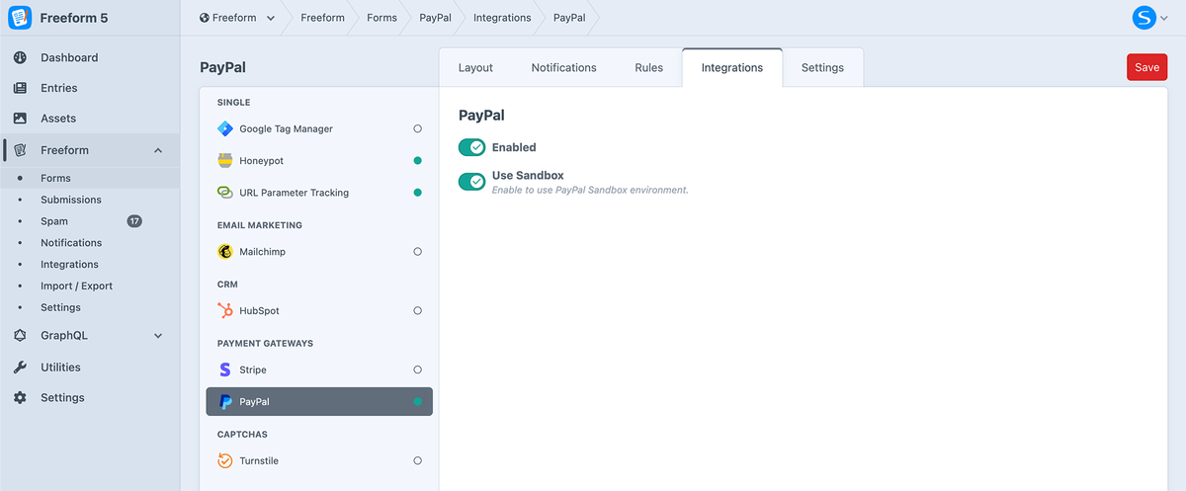Turn off the Use Sandbox toggle
1186x491 pixels.
(x=472, y=182)
